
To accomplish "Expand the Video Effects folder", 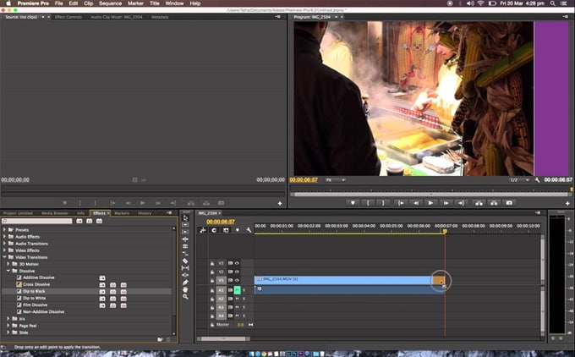I will [x=4, y=250].
